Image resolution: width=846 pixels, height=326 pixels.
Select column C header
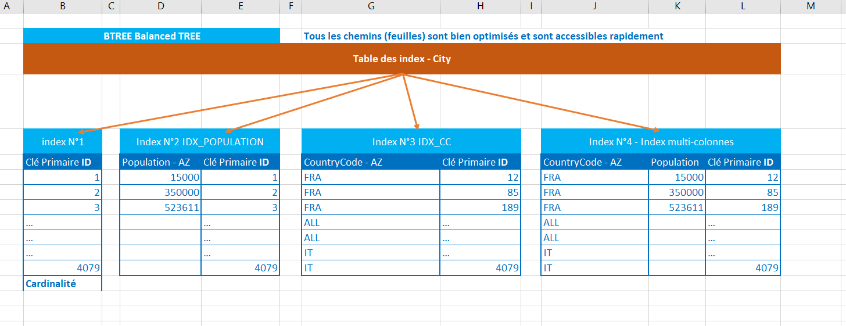111,6
